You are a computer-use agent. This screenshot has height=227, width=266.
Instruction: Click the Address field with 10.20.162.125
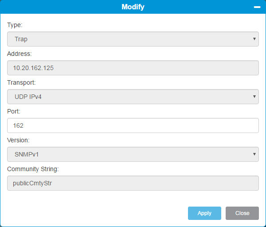click(133, 68)
